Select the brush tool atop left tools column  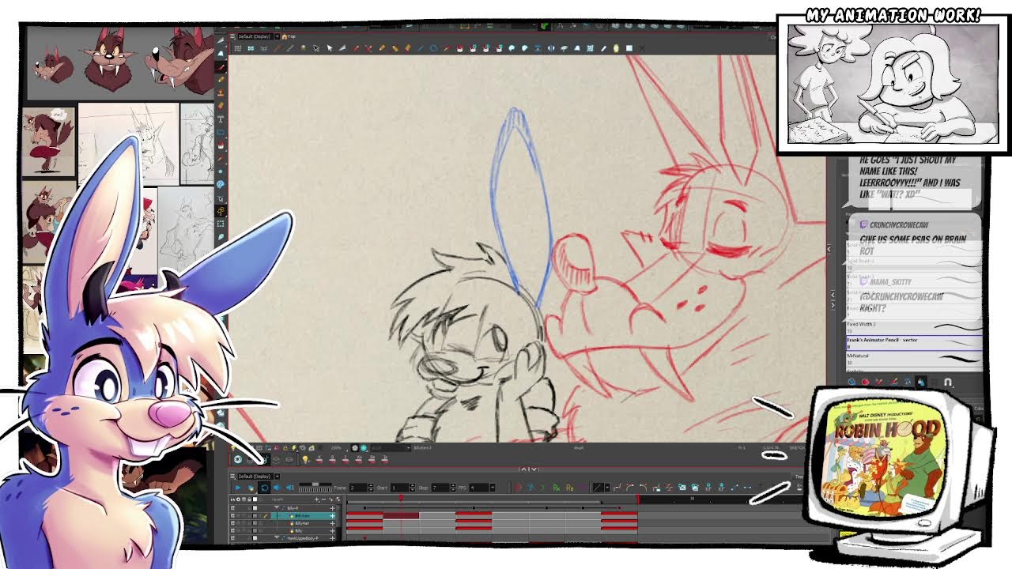pyautogui.click(x=221, y=67)
